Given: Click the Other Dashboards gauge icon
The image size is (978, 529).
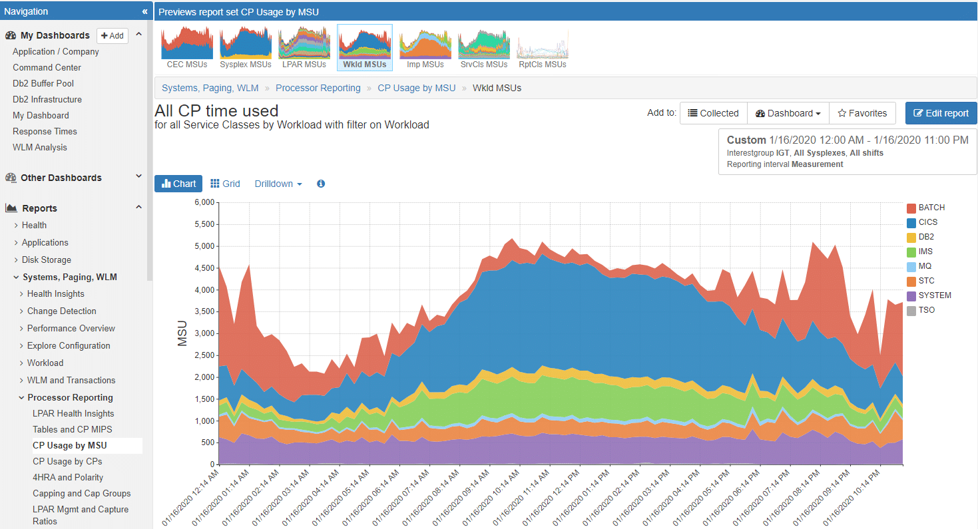Looking at the screenshot, I should [x=11, y=178].
